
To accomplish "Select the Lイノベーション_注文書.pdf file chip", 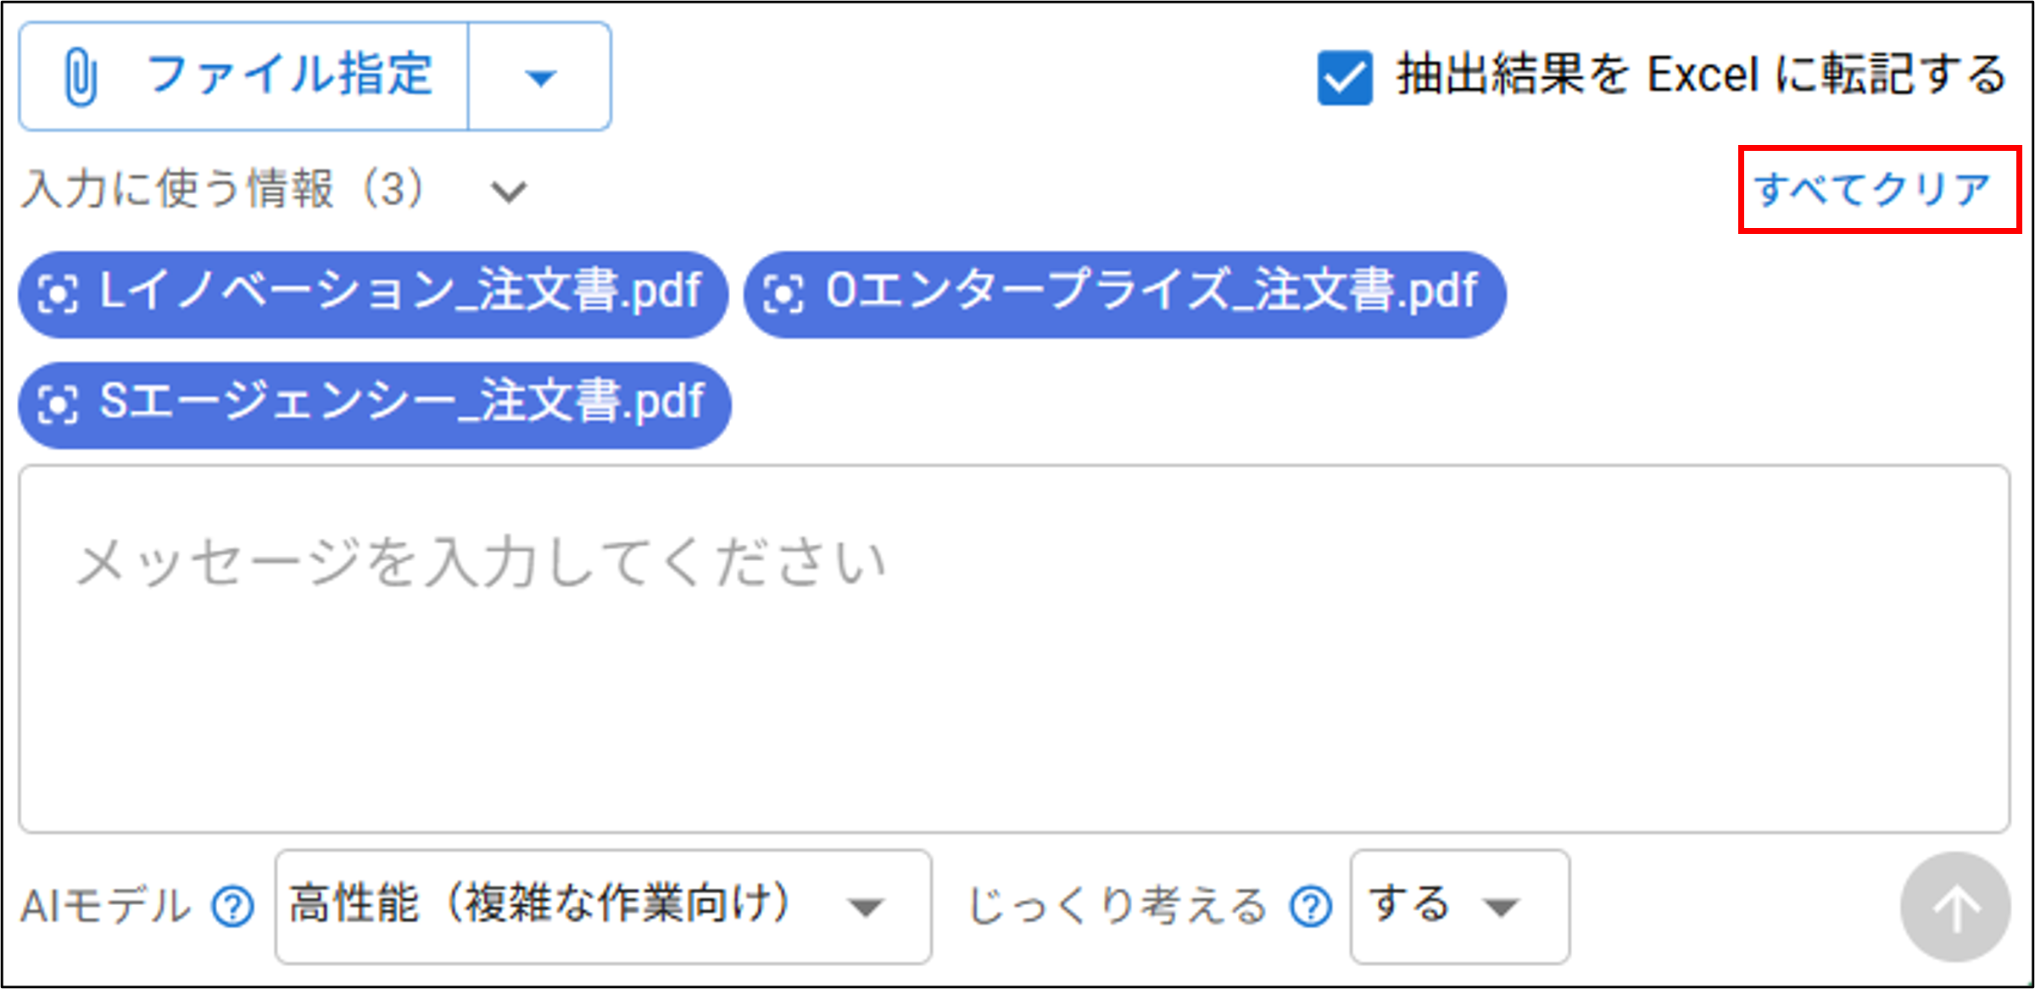I will click(373, 295).
